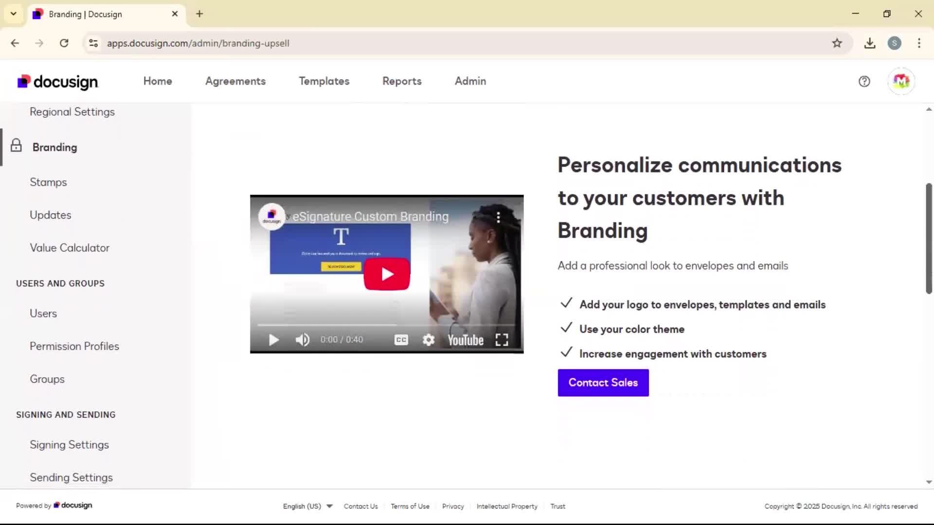The height and width of the screenshot is (525, 934).
Task: Open Value Calculator in the sidebar
Action: point(70,248)
